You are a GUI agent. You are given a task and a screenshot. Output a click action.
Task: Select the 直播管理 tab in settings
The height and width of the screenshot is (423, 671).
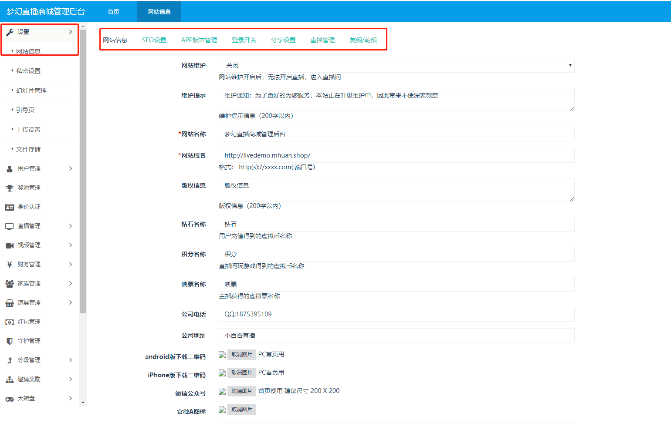[322, 40]
